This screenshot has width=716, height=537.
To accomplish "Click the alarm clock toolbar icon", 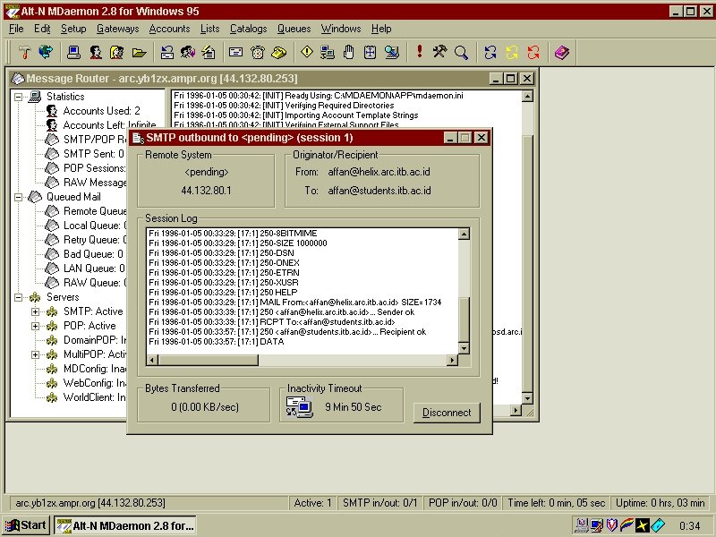I will click(258, 52).
